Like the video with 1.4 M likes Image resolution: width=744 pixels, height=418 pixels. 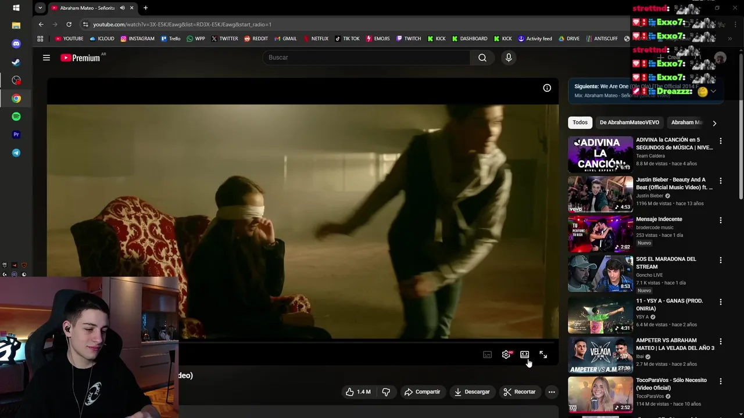point(359,392)
